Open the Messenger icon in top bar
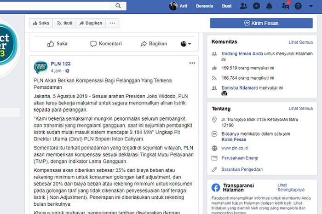Screen dimensions: 322x214 [x=257, y=6]
